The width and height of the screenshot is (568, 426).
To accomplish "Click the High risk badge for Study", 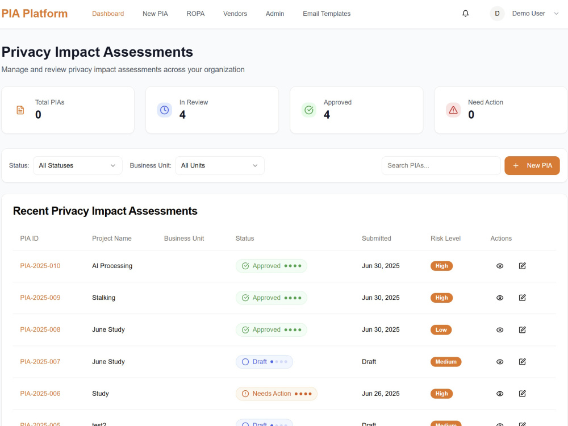I will [441, 394].
